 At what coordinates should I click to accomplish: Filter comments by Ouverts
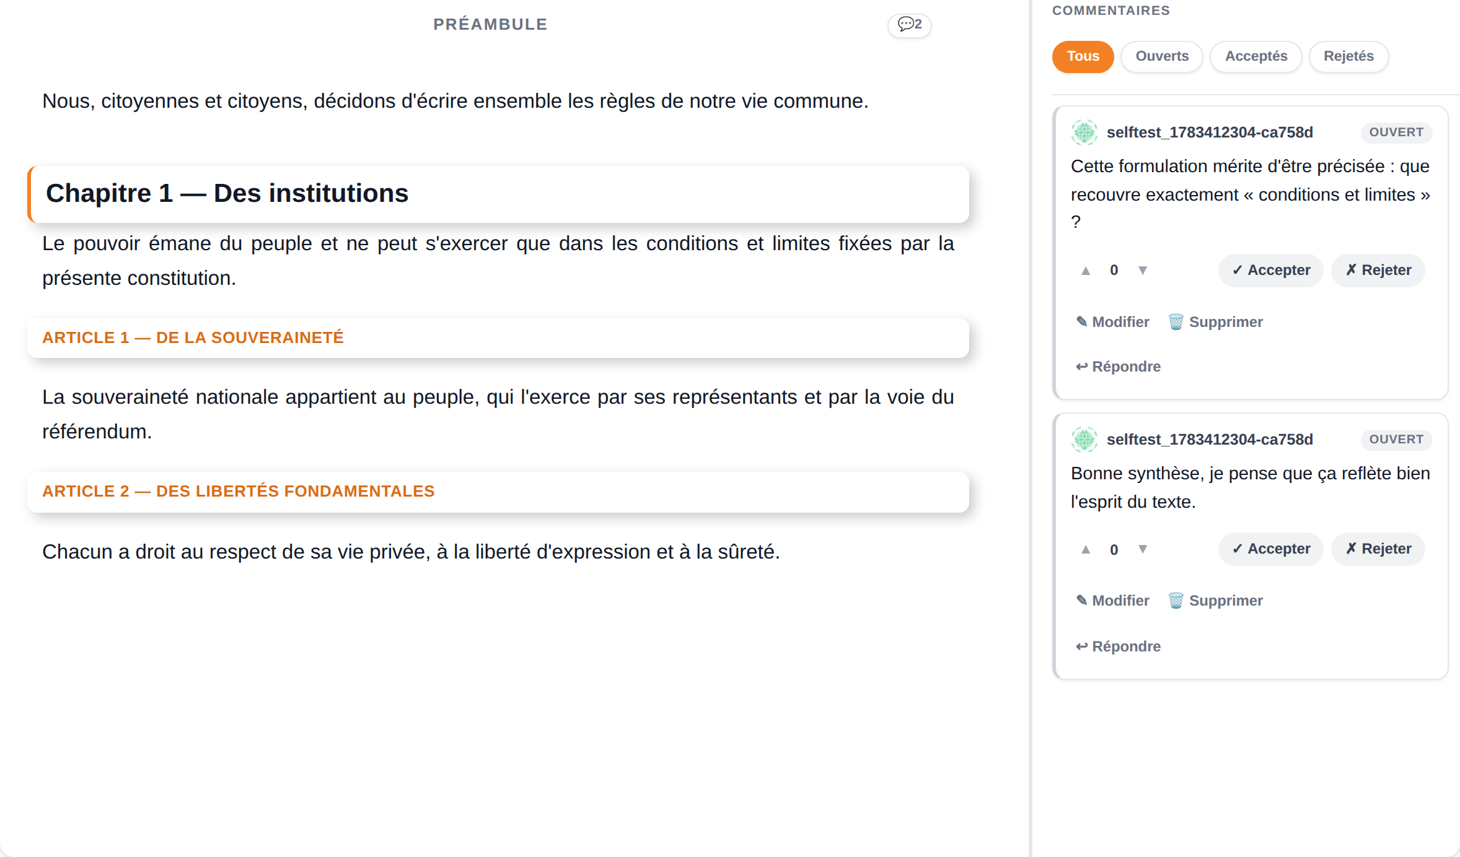point(1162,56)
